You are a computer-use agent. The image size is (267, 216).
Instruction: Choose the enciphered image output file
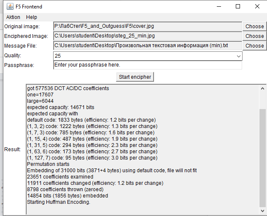pos(254,36)
